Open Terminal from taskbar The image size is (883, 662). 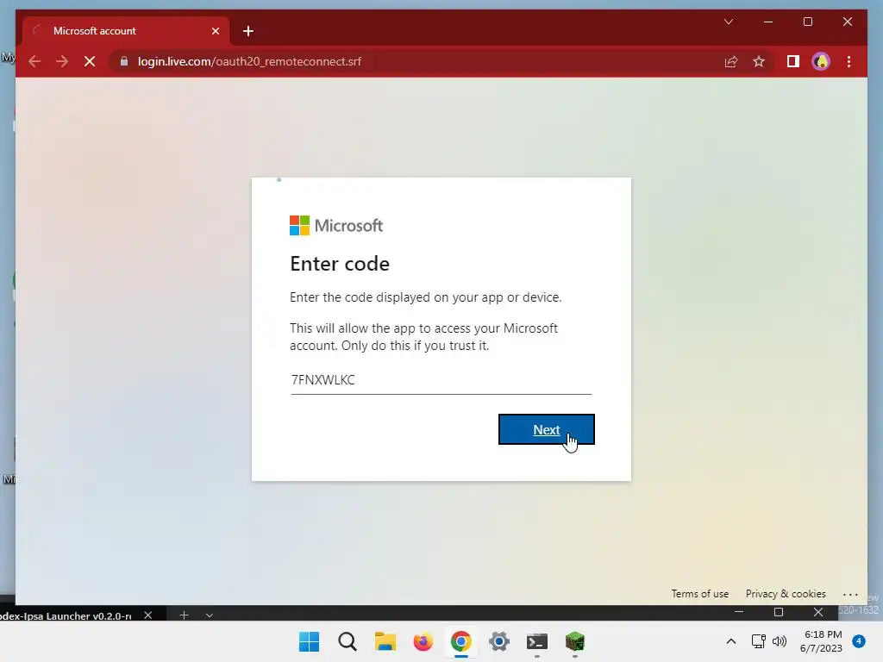click(536, 641)
